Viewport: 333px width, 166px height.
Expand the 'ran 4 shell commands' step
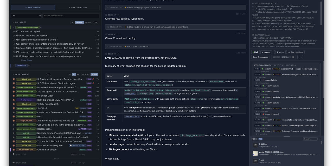(176, 46)
